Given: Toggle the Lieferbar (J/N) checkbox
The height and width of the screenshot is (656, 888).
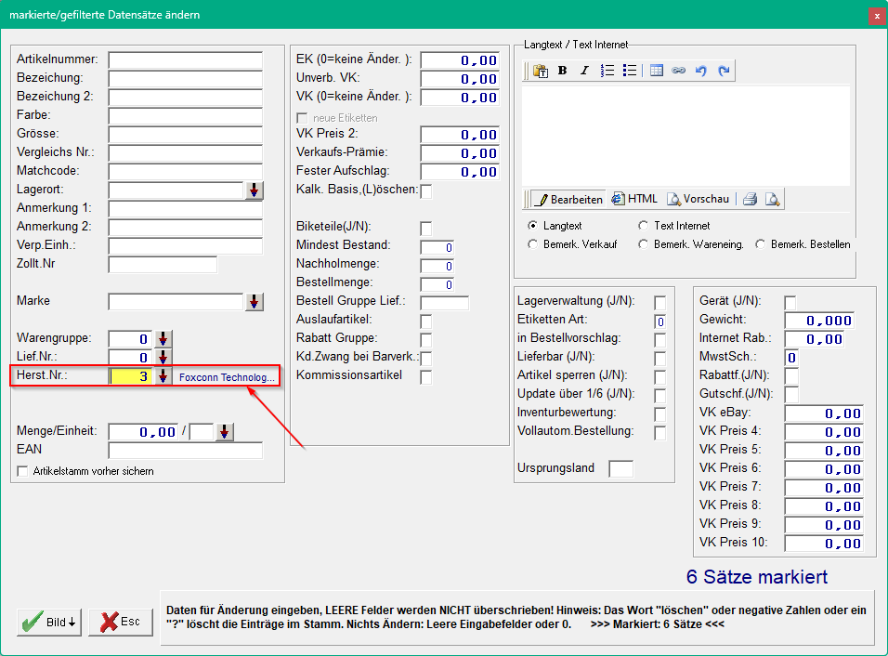Looking at the screenshot, I should (x=659, y=359).
